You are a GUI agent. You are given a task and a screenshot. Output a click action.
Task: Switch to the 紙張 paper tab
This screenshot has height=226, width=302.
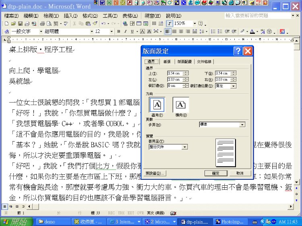pyautogui.click(x=167, y=62)
